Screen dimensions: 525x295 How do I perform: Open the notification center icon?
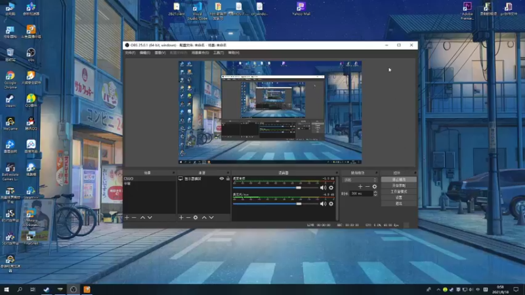point(516,289)
